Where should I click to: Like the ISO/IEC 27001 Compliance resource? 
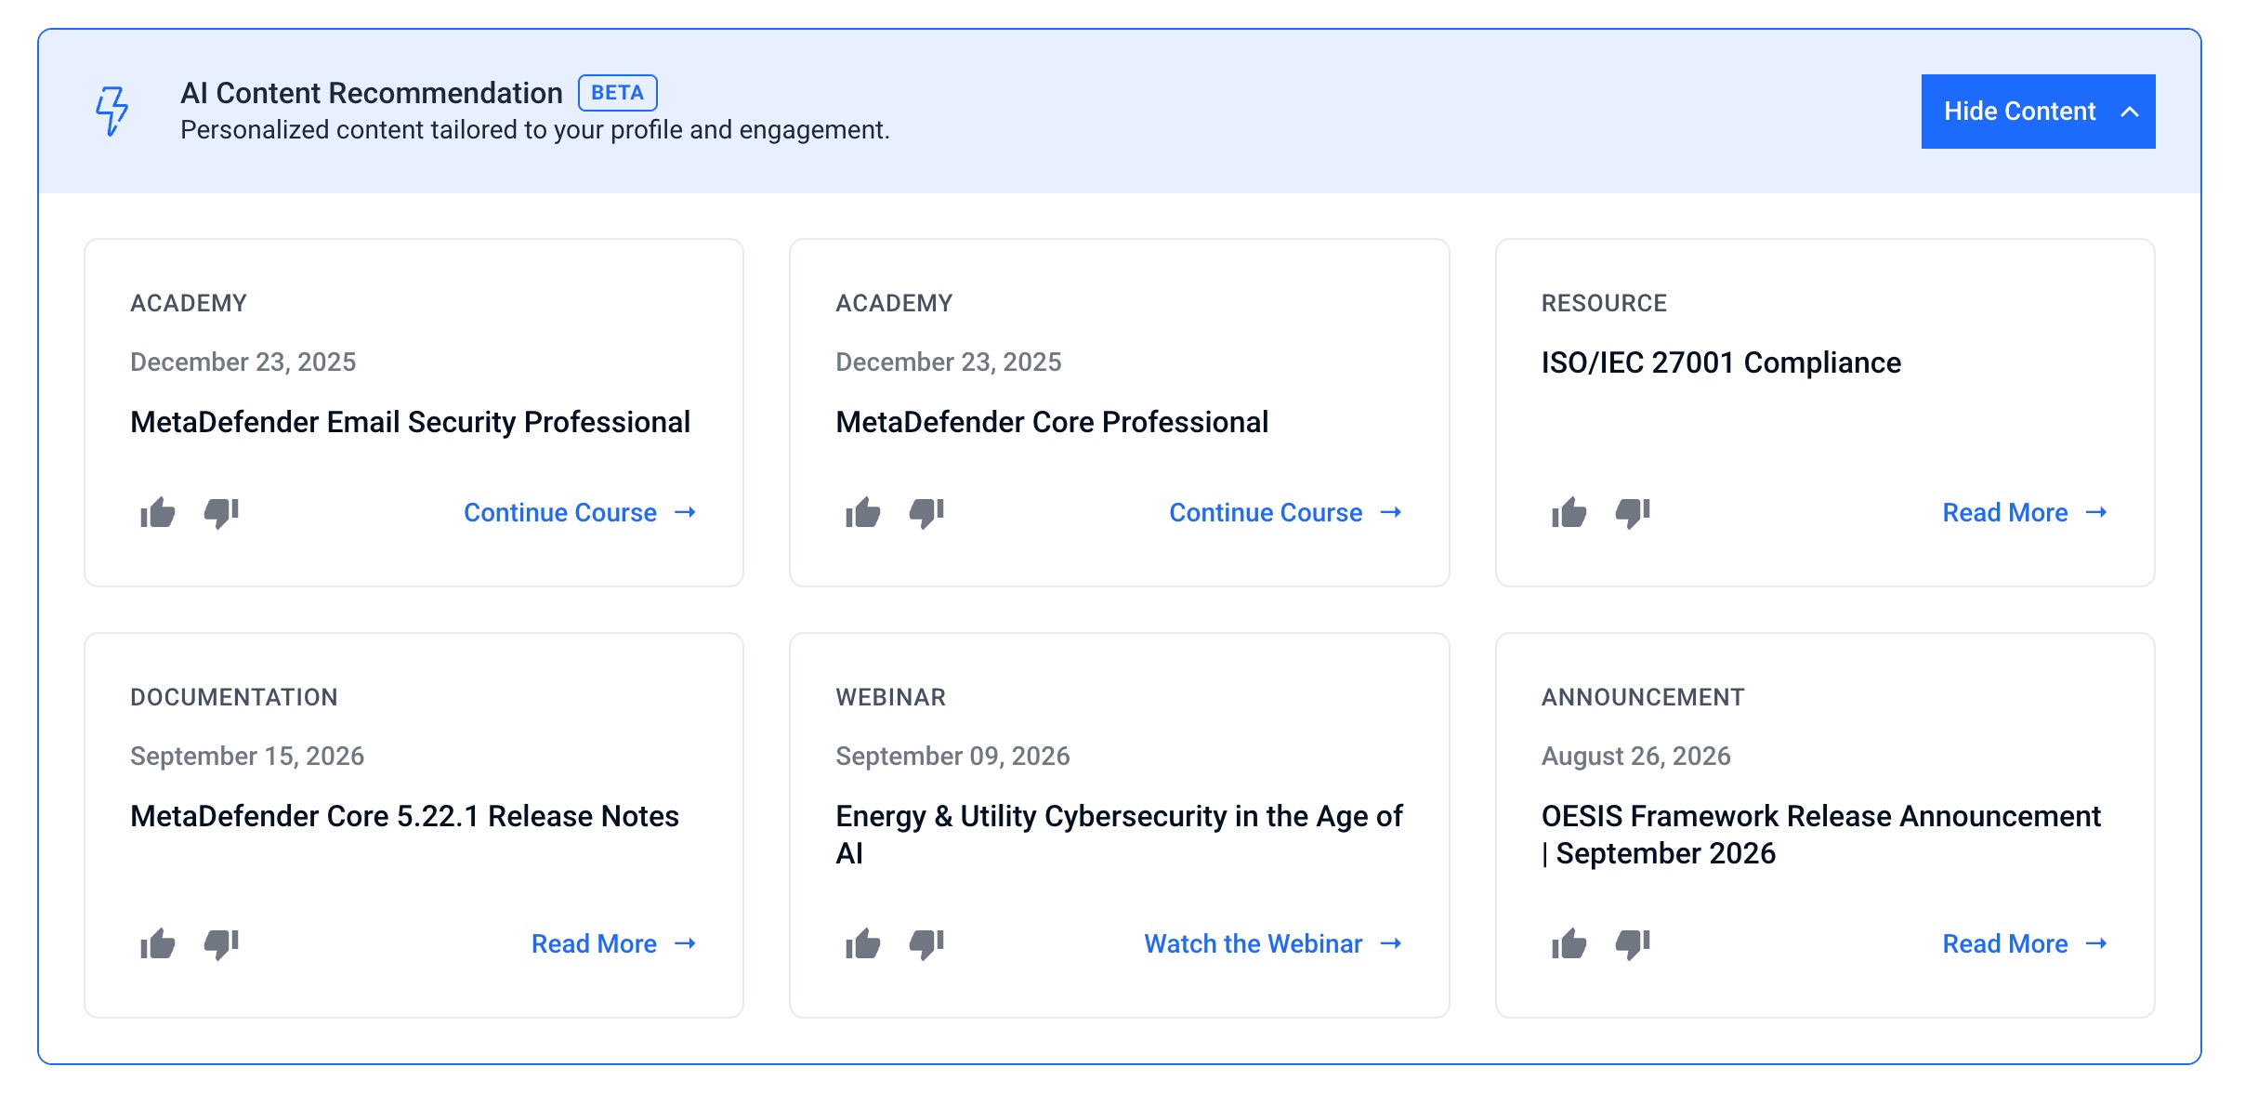tap(1569, 512)
